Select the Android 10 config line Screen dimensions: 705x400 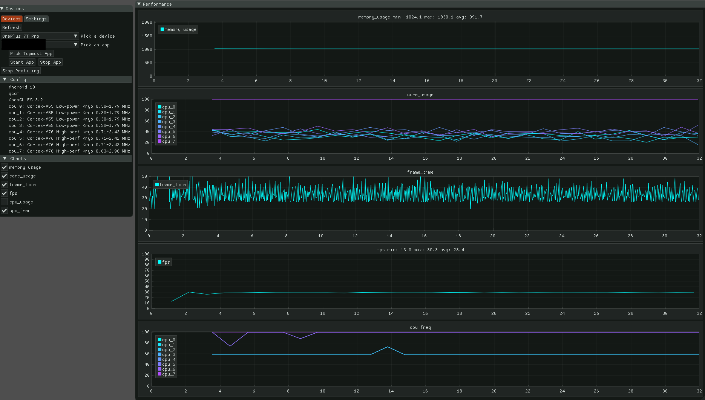click(x=22, y=87)
